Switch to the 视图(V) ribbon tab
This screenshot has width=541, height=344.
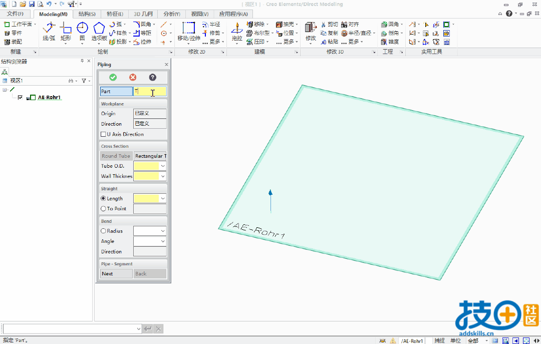click(199, 14)
